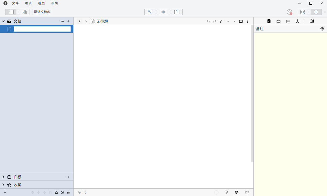The height and width of the screenshot is (196, 327).
Task: Click the document title input field
Action: pos(43,29)
